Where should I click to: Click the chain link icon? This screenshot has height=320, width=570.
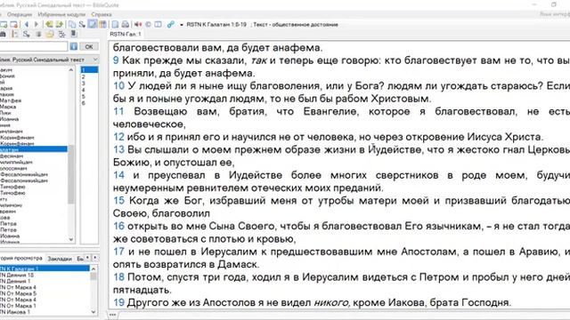(170, 25)
